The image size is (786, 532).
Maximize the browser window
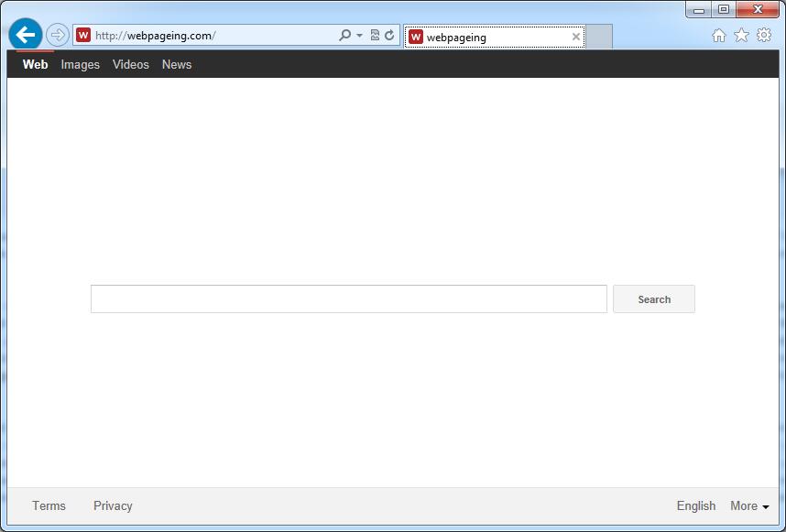[724, 9]
